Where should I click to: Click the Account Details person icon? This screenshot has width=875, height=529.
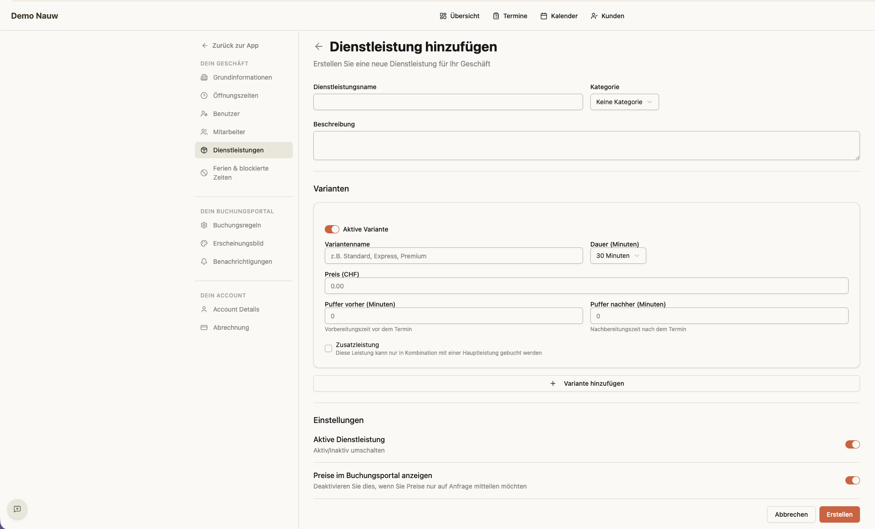coord(204,309)
